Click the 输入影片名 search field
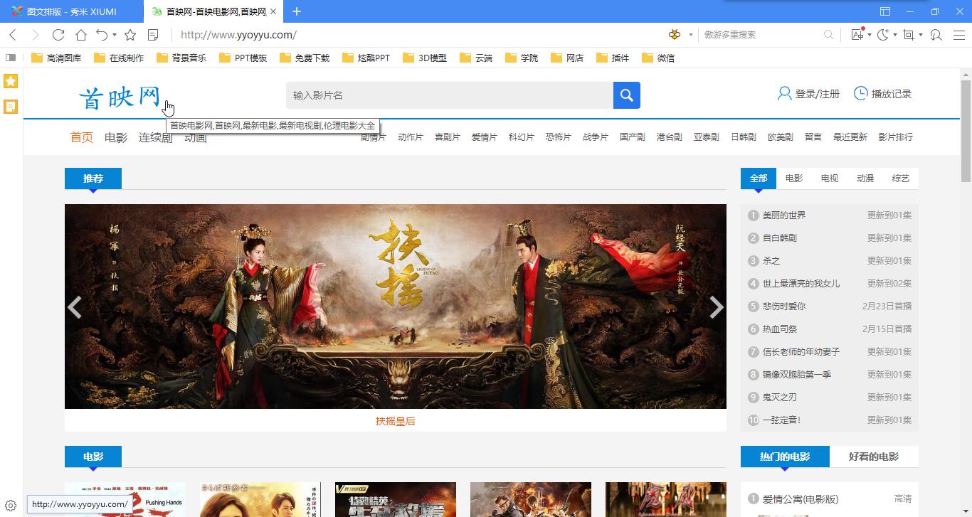 450,95
